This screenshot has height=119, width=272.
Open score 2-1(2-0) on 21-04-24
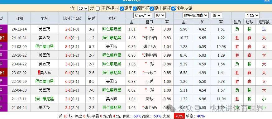click(x=72, y=107)
